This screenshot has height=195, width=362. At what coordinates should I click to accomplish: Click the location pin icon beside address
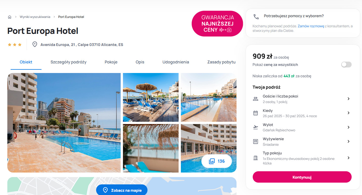pyautogui.click(x=35, y=44)
